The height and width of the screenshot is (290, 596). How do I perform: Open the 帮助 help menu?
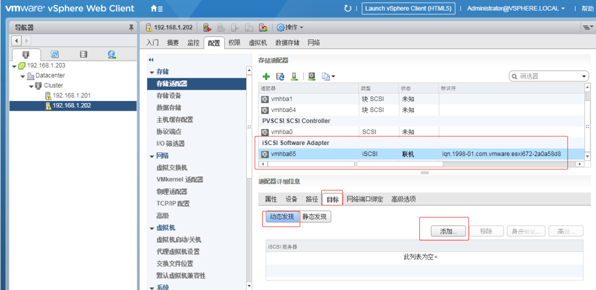click(587, 8)
